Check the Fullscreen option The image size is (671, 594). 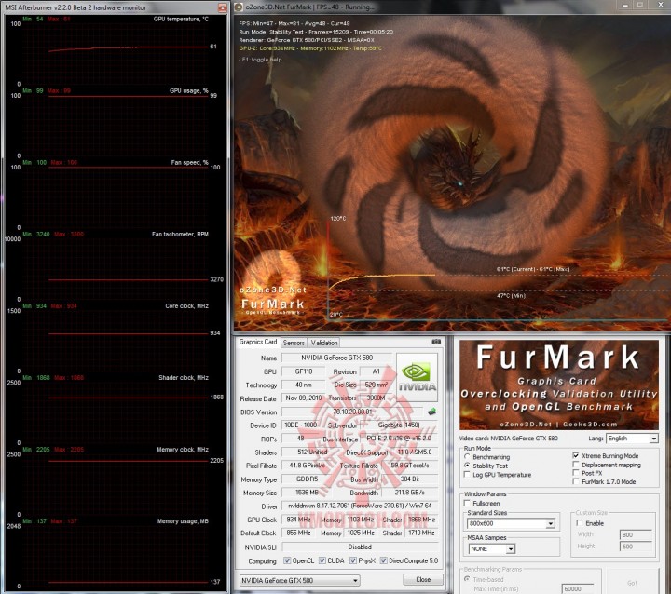tap(467, 504)
